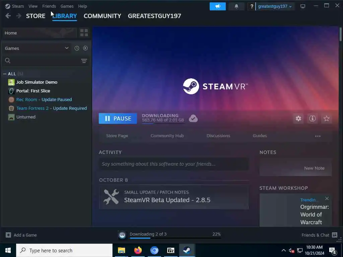Open SteamVR manage gear settings
Screen dimensions: 343x257
click(298, 118)
